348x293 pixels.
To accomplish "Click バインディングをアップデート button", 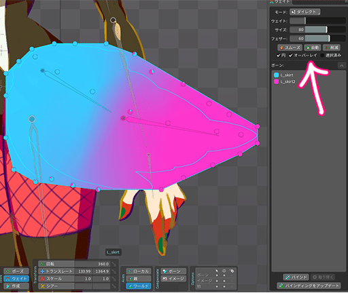I will click(x=309, y=286).
